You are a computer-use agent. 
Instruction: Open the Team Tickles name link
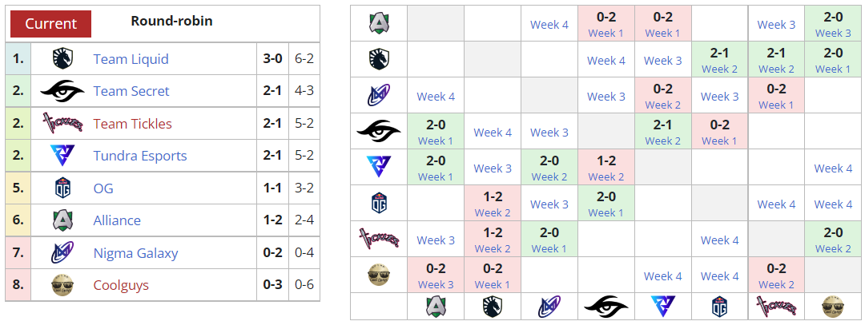click(x=132, y=124)
